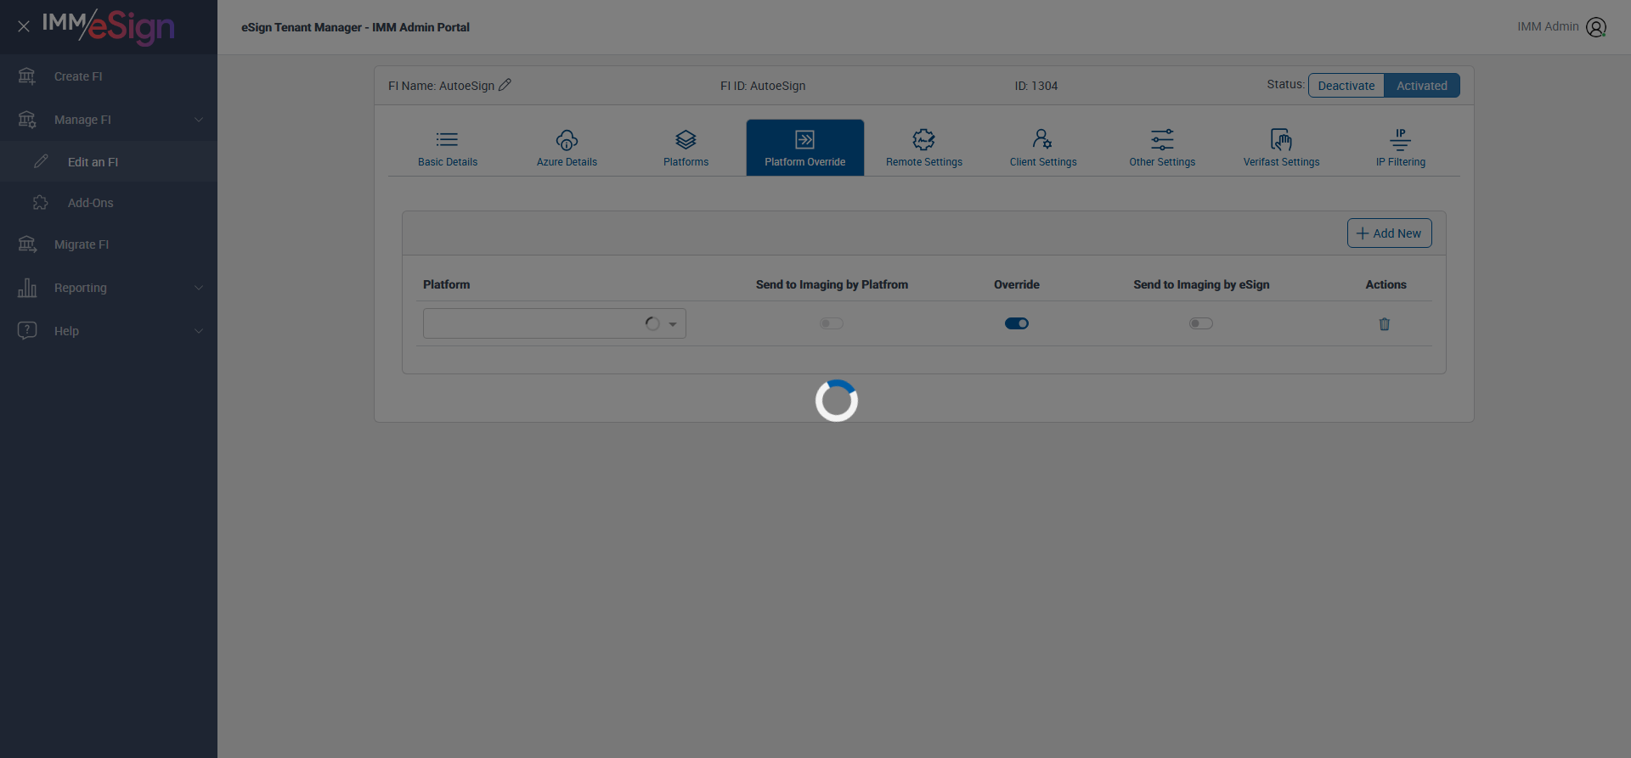This screenshot has height=758, width=1631.
Task: Select the Platform Override tab
Action: pos(805,148)
